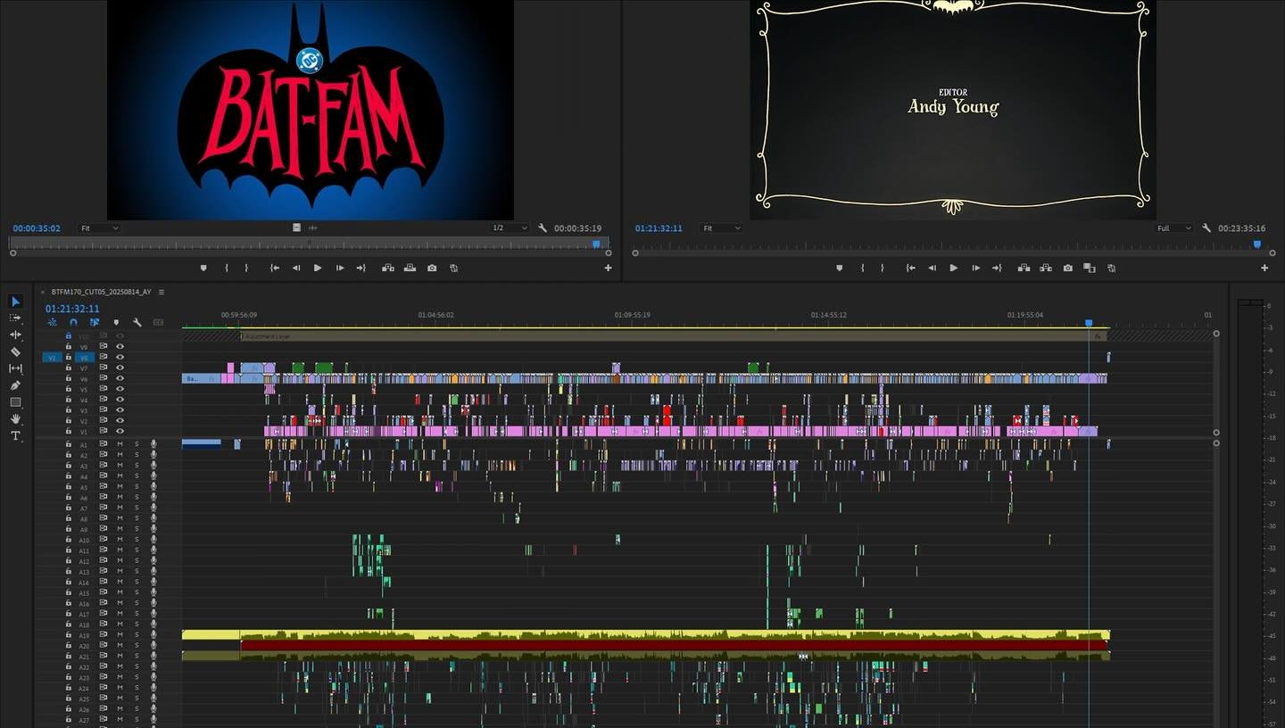The image size is (1285, 728).
Task: Click Source monitor timecode 00:00:35:02
Action: point(37,228)
